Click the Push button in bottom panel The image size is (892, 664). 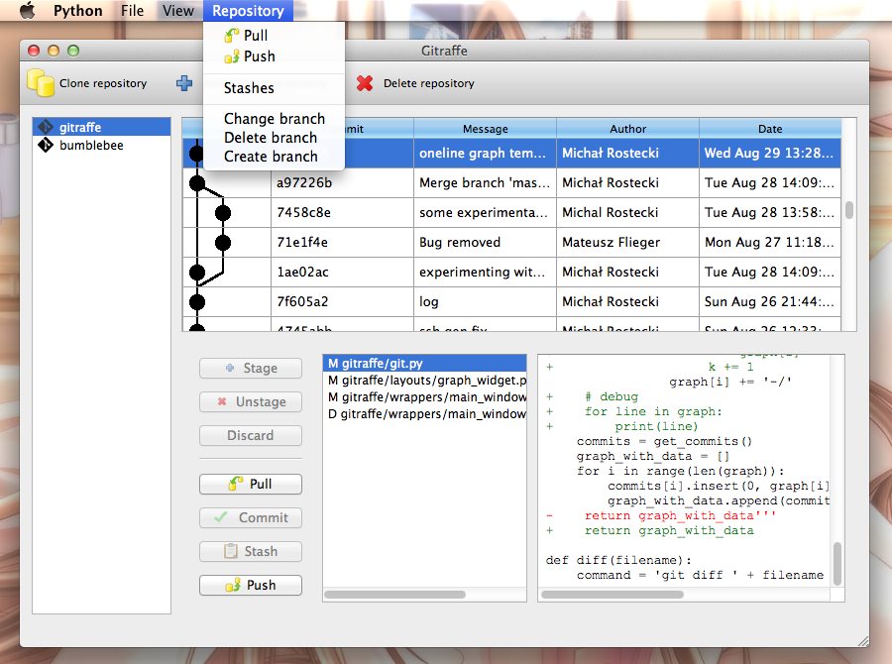coord(251,585)
